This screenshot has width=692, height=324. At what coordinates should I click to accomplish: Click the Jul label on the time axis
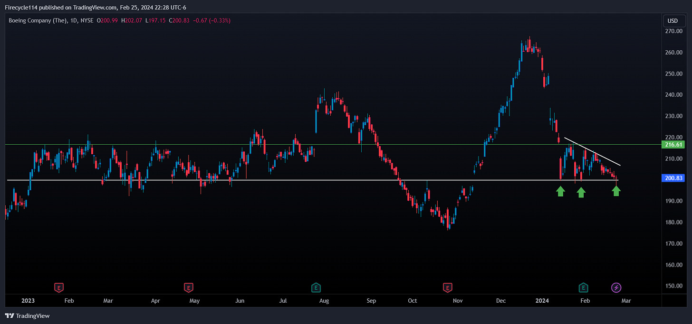coord(283,301)
